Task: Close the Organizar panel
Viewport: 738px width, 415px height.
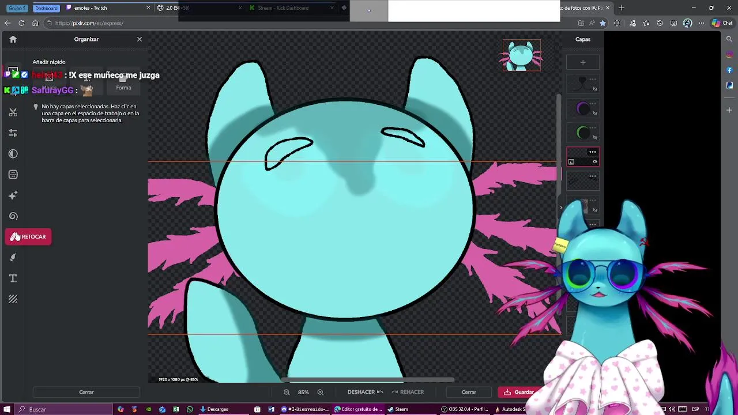Action: click(140, 39)
